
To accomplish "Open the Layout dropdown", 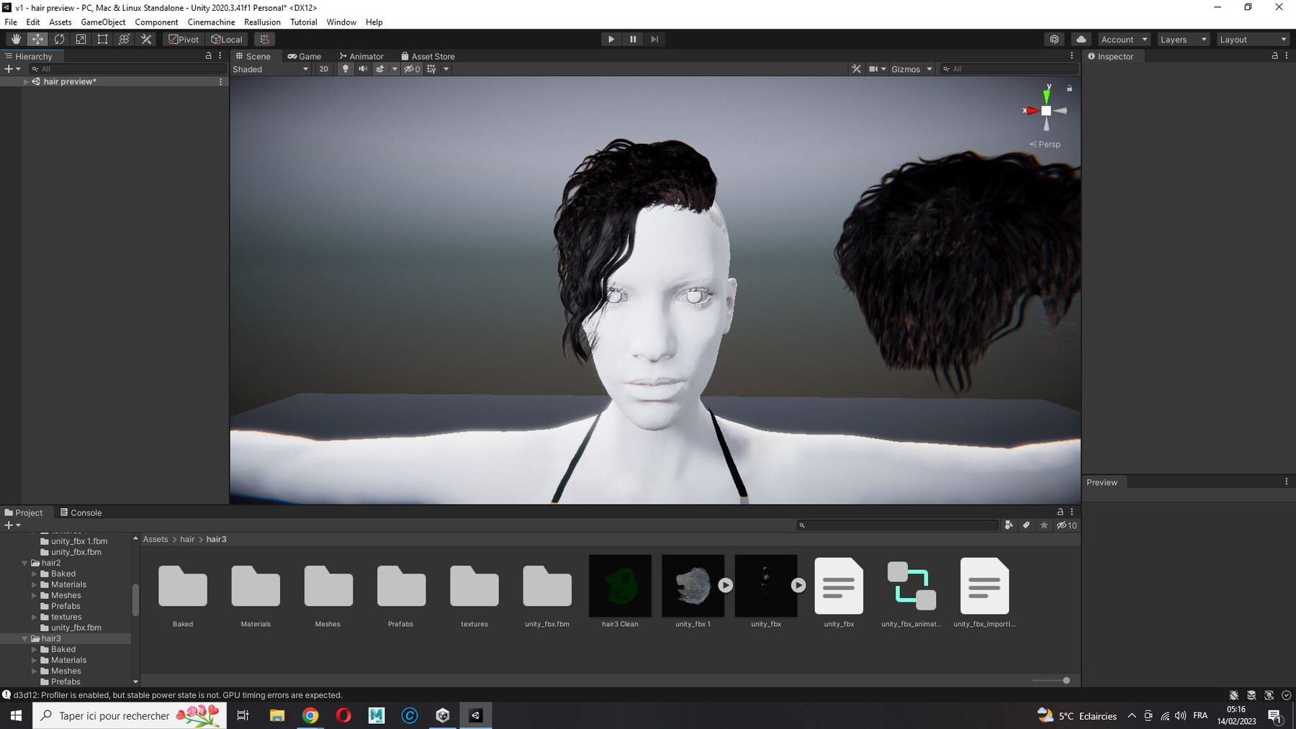I will tap(1253, 40).
